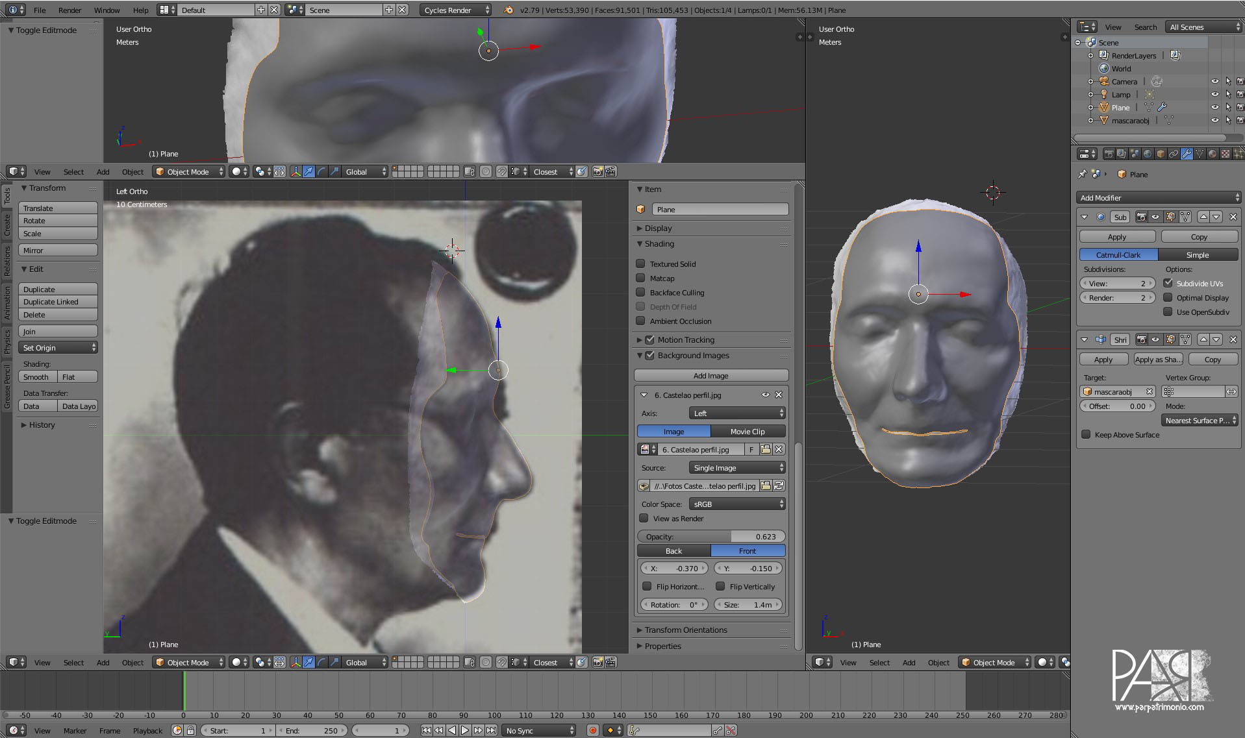Expand the Transform Orientations panel
The height and width of the screenshot is (738, 1245).
pos(686,630)
